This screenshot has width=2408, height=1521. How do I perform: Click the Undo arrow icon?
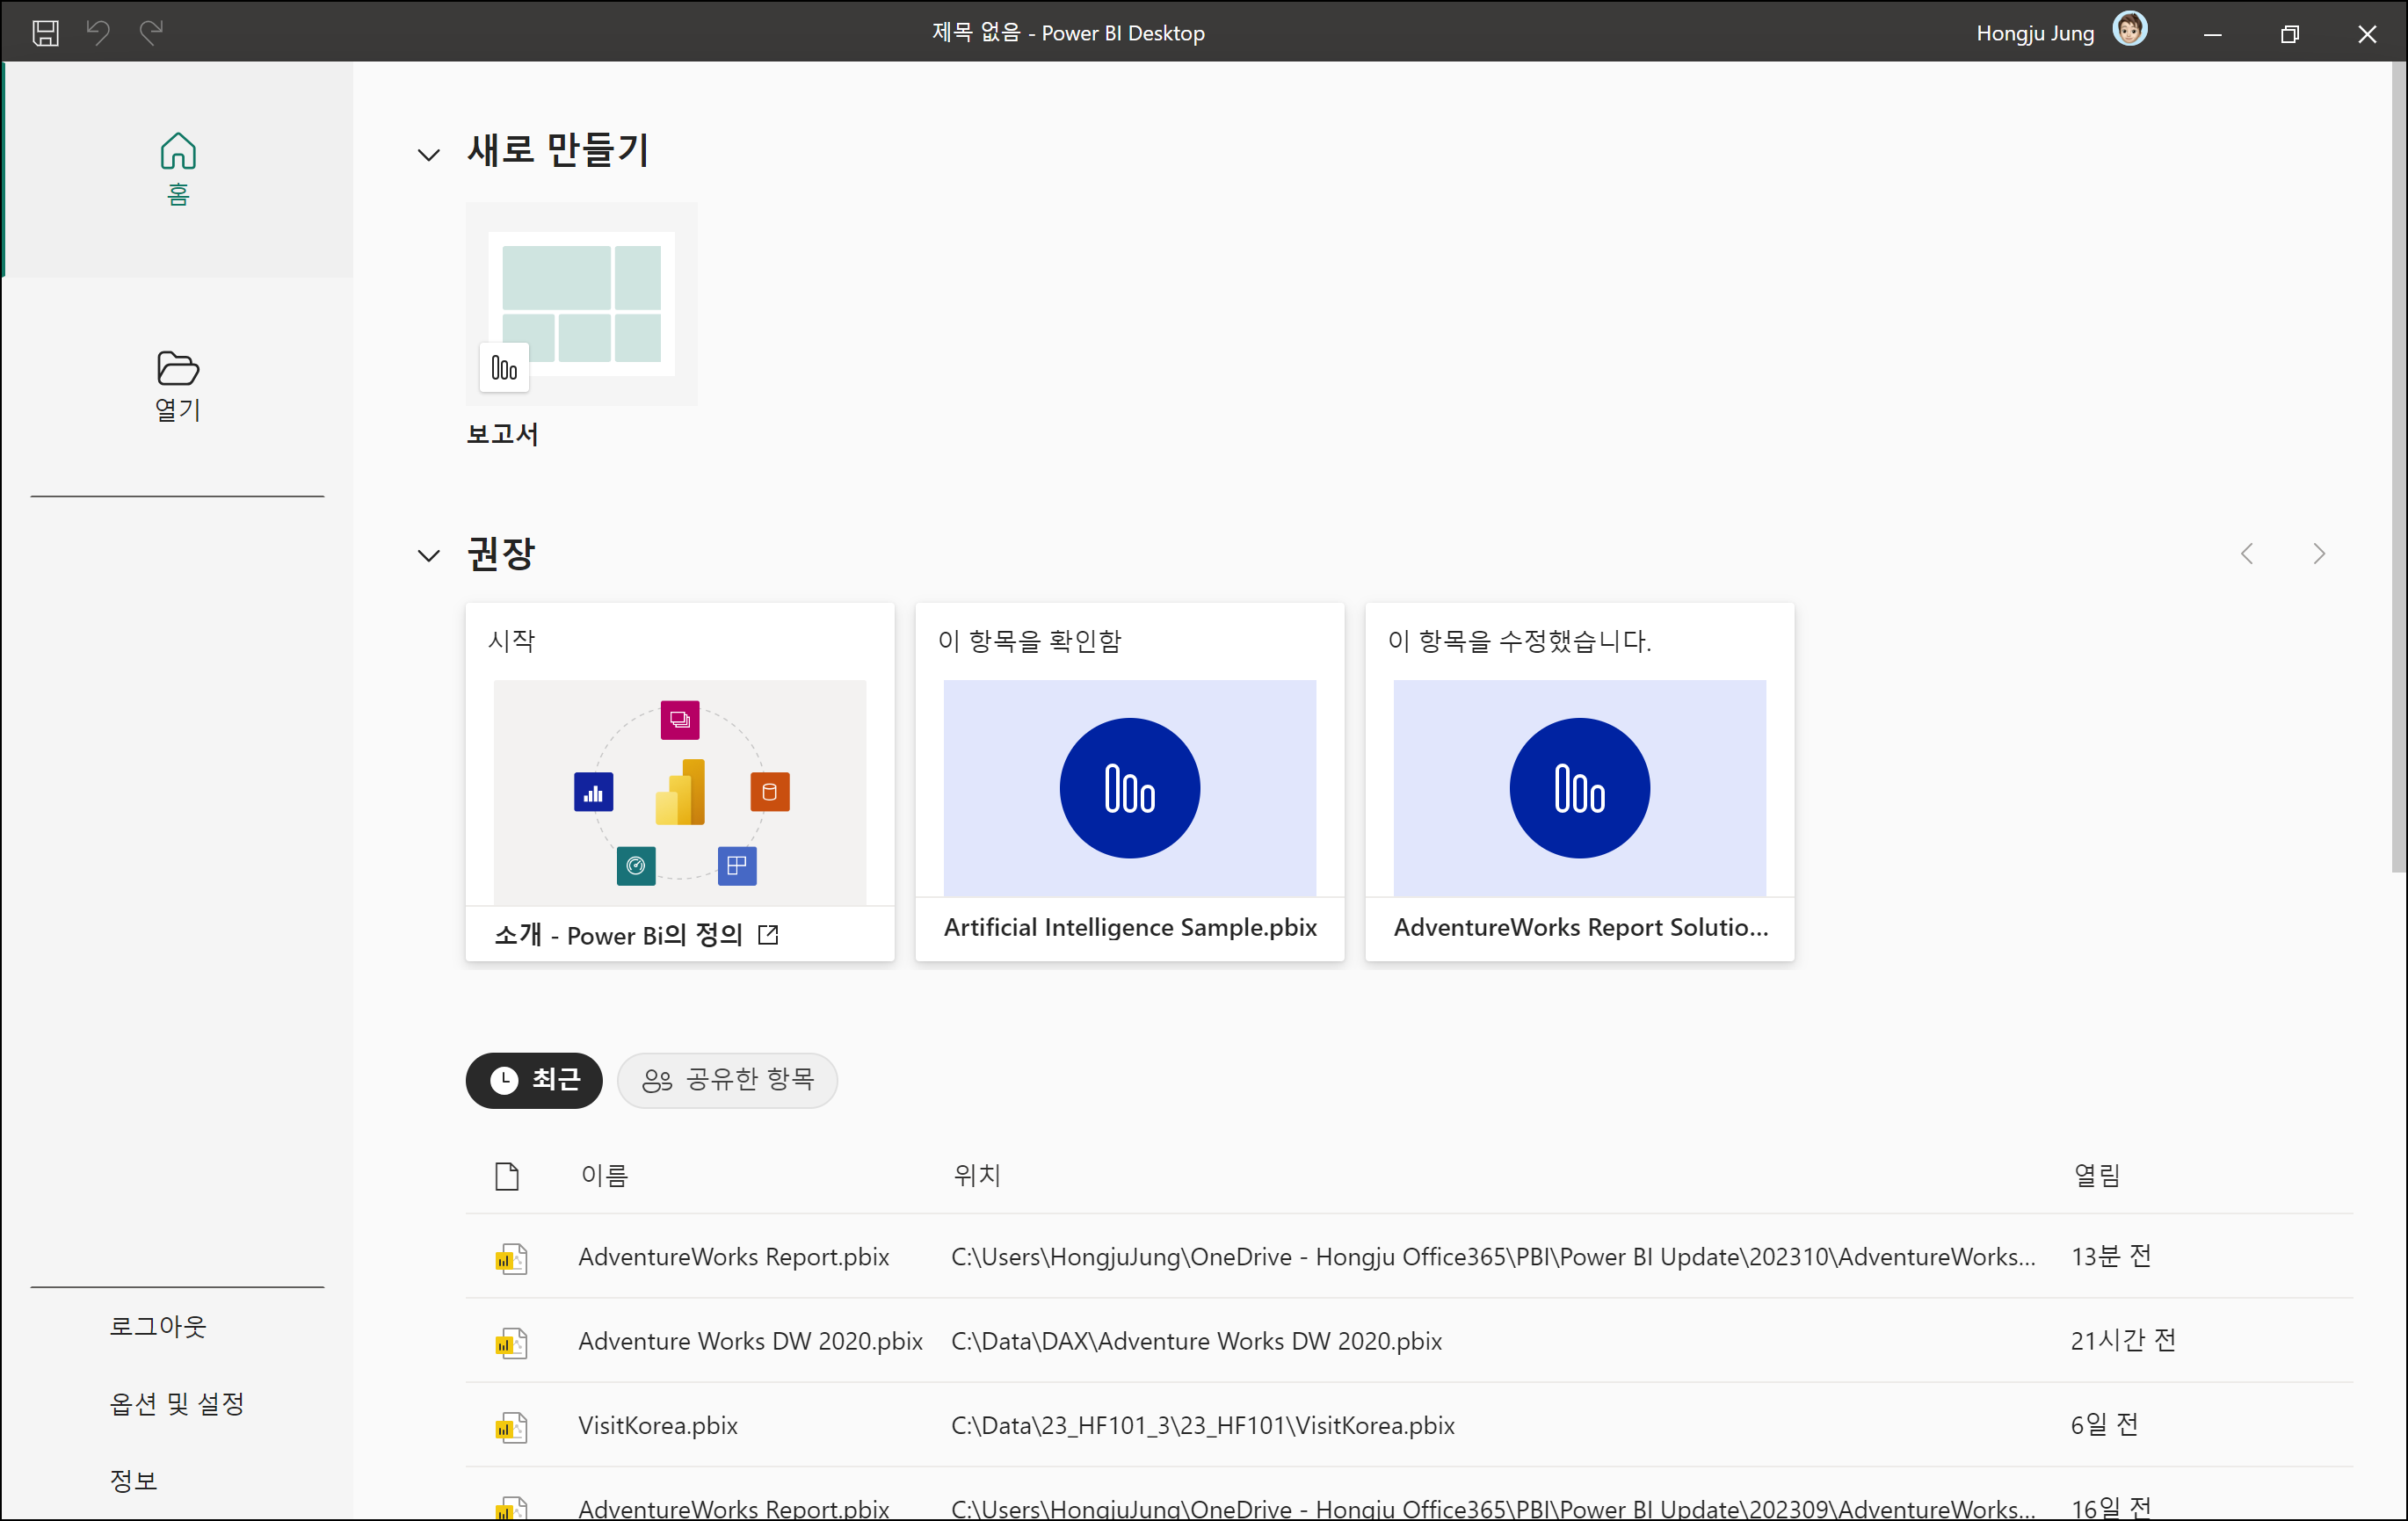98,33
